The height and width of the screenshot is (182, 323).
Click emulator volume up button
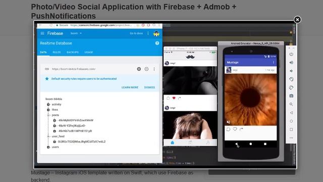tap(291, 63)
